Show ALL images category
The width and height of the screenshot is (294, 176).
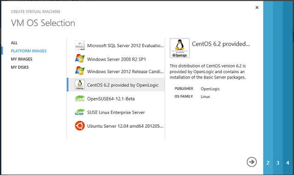[x=14, y=43]
